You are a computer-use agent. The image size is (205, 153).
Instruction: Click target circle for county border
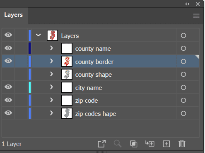point(183,61)
